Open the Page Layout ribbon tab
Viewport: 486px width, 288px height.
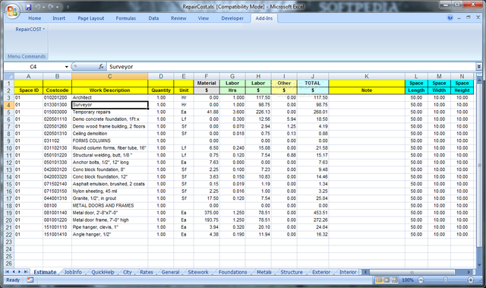tap(91, 18)
